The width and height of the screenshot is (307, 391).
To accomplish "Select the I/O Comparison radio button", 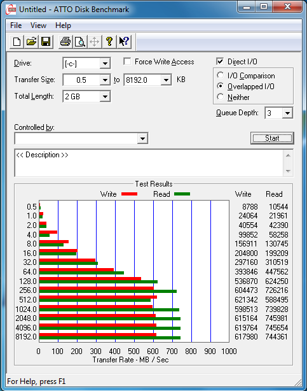I will pos(220,75).
